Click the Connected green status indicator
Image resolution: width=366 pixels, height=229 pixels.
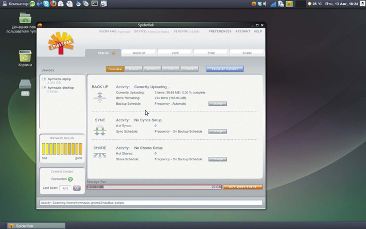pyautogui.click(x=70, y=179)
